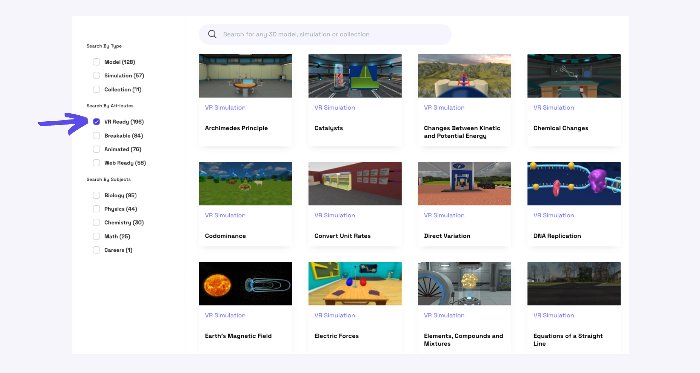Click VR Simulation label on Chemical Changes card

coord(554,107)
